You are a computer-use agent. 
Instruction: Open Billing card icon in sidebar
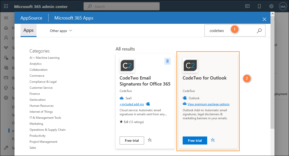coord(6,78)
